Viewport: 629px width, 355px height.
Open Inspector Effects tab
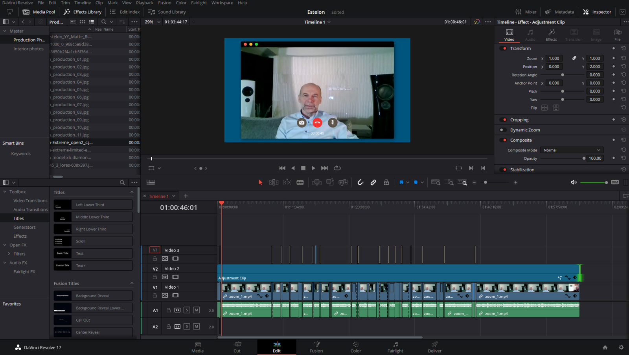coord(551,35)
